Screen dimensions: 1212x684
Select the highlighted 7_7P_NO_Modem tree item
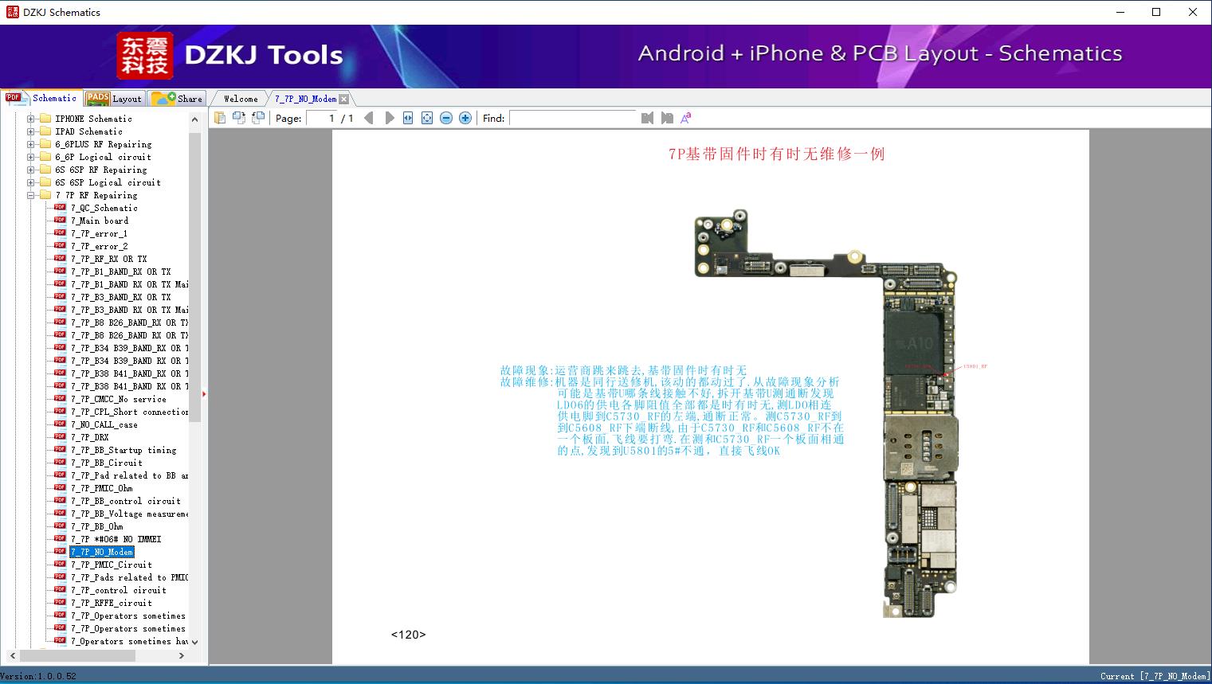tap(102, 552)
